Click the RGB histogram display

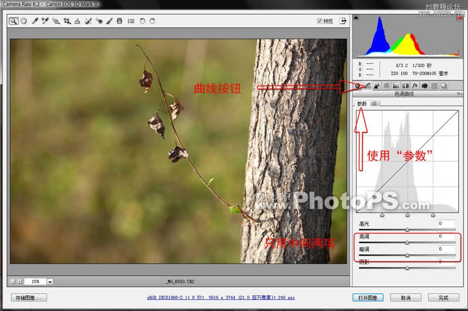[x=408, y=36]
